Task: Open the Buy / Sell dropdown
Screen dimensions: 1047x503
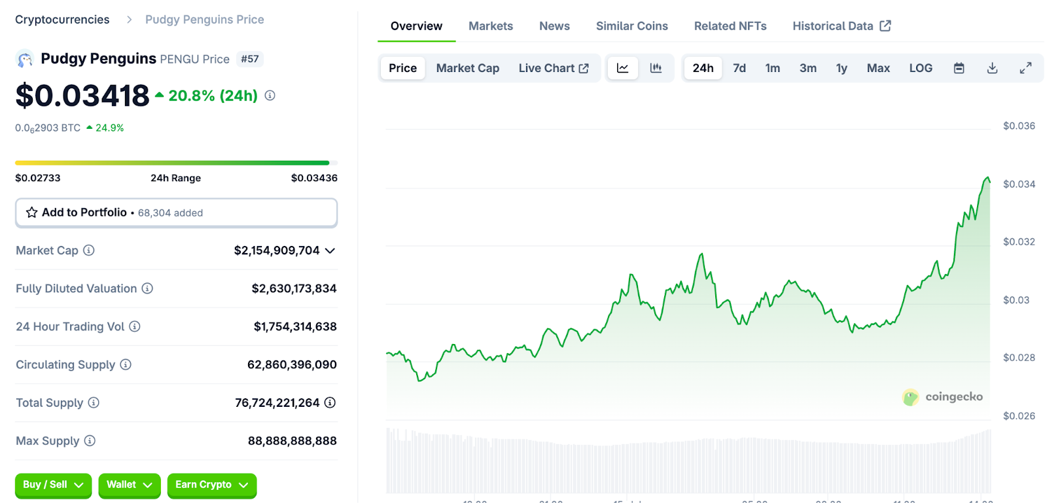Action: (x=53, y=485)
